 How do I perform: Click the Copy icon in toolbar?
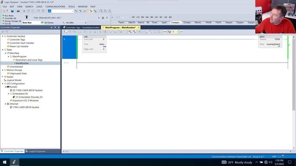[28, 11]
